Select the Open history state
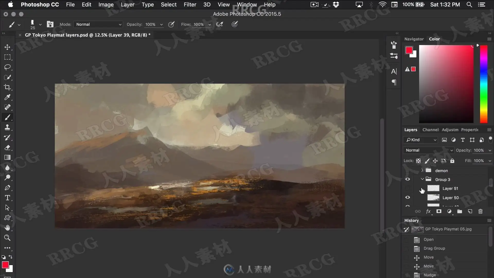Viewport: 494px width, 278px height. 429,239
